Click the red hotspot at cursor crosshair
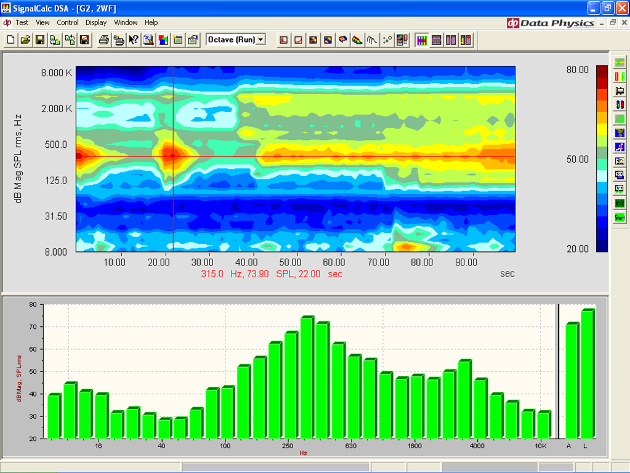The width and height of the screenshot is (630, 473). coord(173,156)
